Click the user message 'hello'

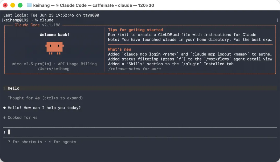click(x=13, y=88)
